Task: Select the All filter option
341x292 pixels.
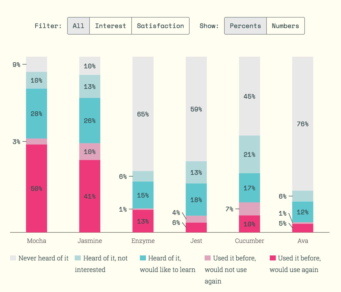Action: pyautogui.click(x=78, y=26)
